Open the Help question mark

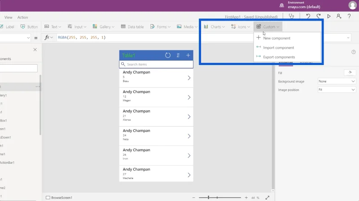coord(349,16)
